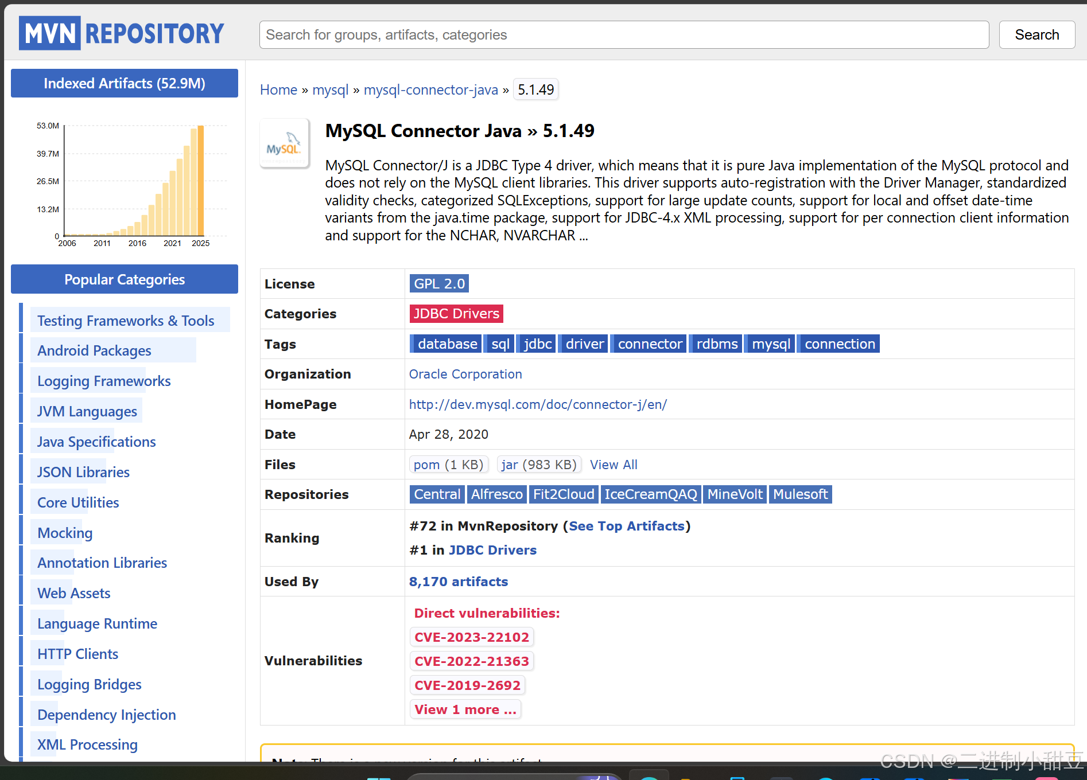This screenshot has height=780, width=1087.
Task: Click View All files link
Action: tap(614, 465)
